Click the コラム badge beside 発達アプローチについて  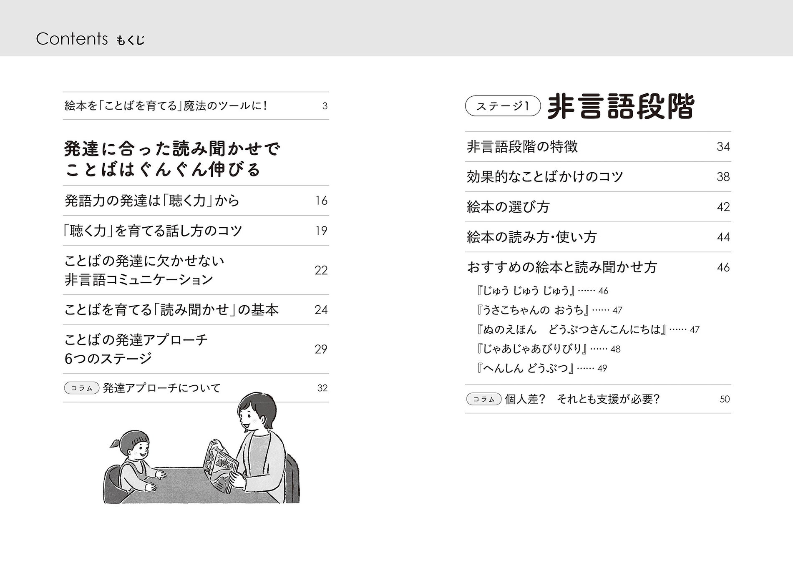[82, 388]
